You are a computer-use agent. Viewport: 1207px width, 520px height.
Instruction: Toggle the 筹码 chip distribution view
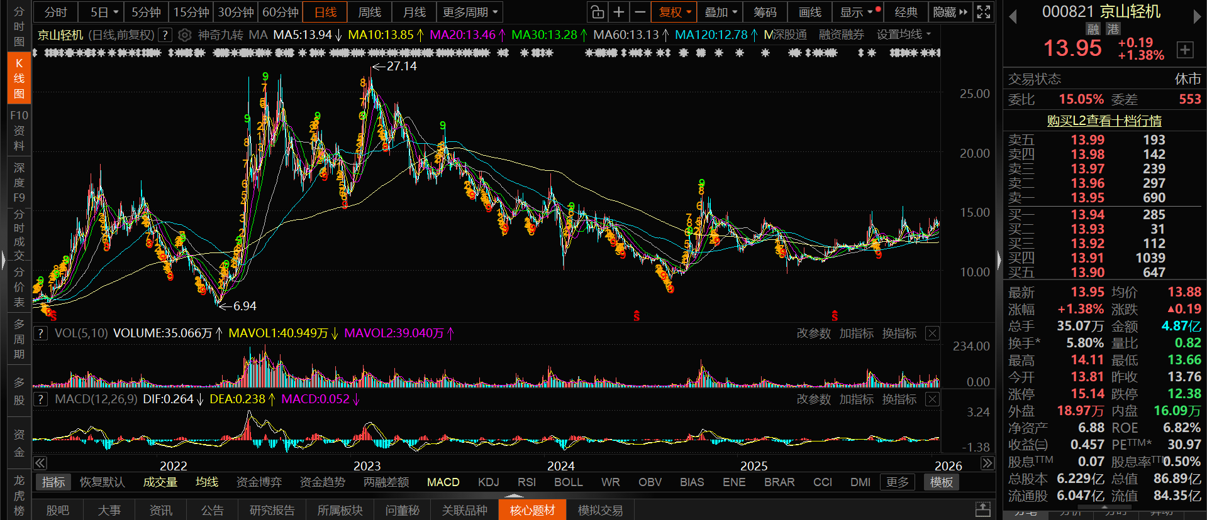(x=765, y=12)
